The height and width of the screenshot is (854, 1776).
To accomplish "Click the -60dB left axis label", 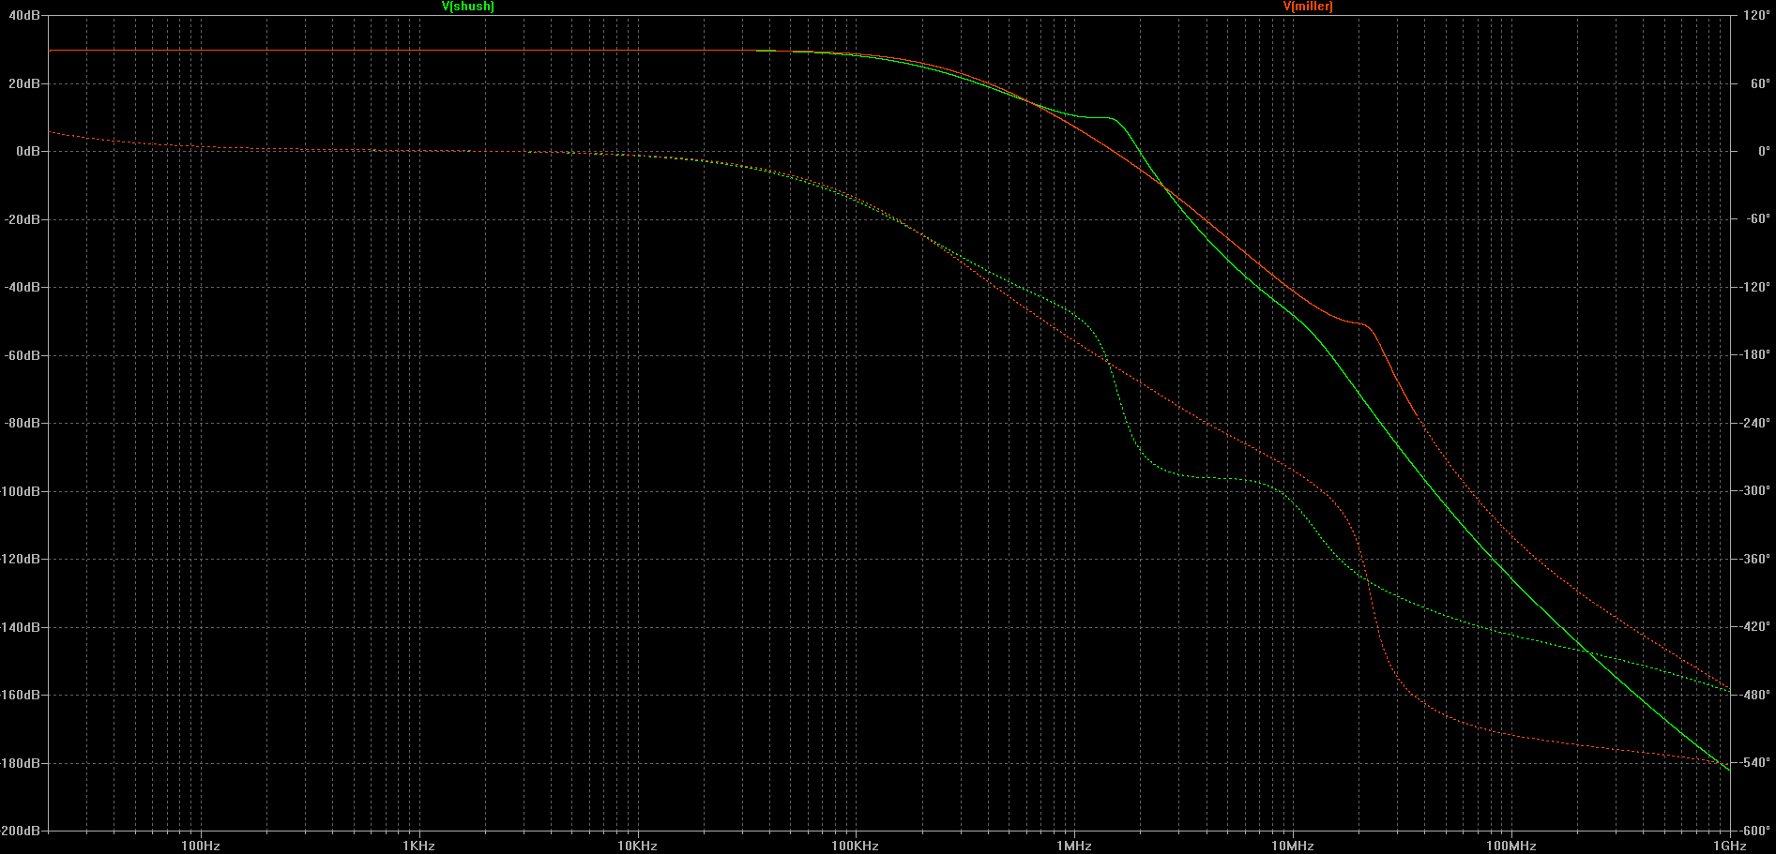I will [x=22, y=355].
